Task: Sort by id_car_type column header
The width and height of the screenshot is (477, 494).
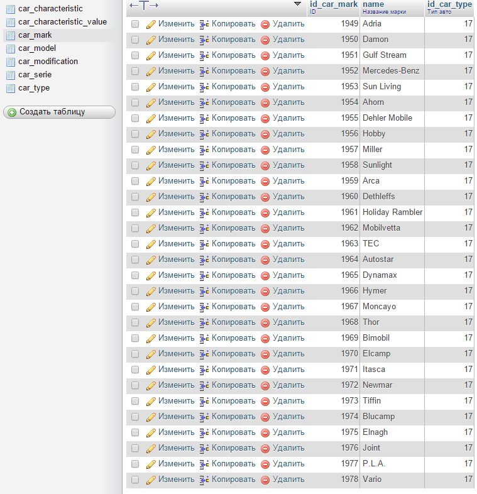Action: pos(449,4)
